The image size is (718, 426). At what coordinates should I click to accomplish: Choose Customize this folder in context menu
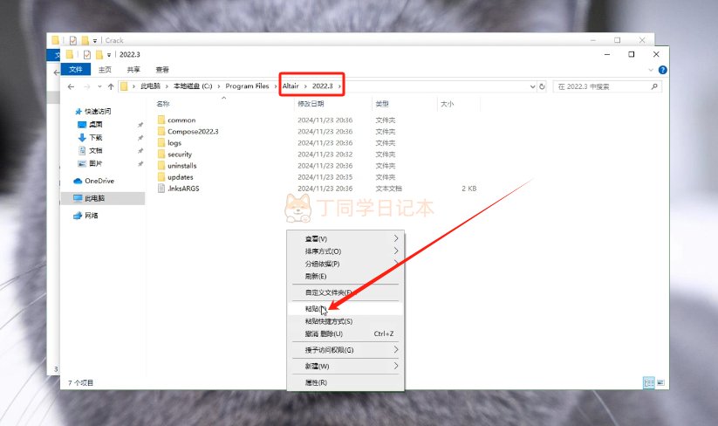click(x=345, y=292)
